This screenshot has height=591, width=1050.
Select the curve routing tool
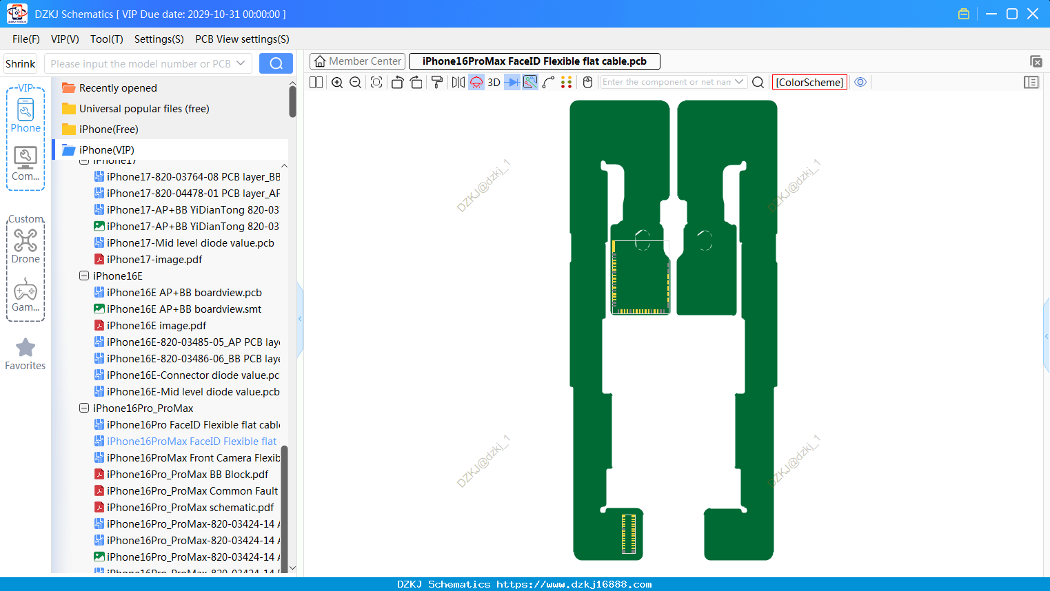point(549,83)
